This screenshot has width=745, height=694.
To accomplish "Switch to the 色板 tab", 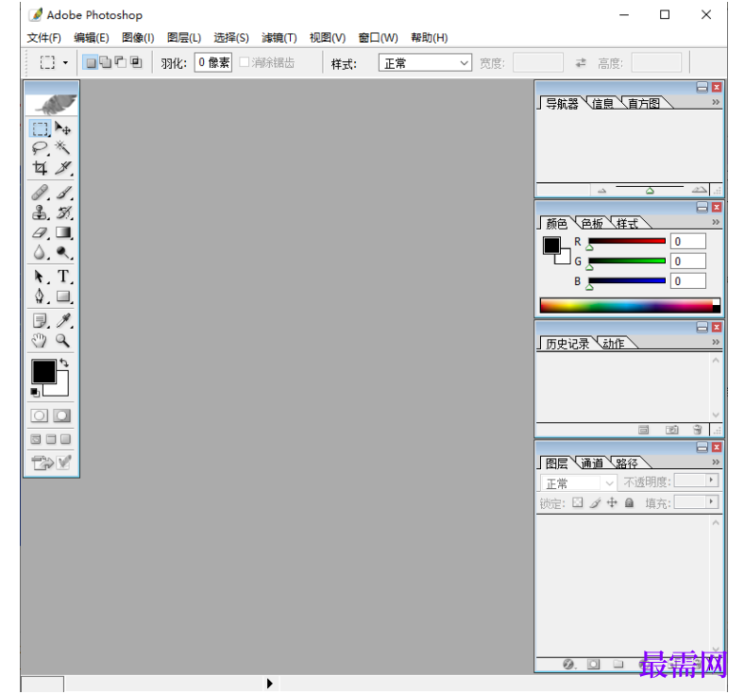I will point(592,223).
